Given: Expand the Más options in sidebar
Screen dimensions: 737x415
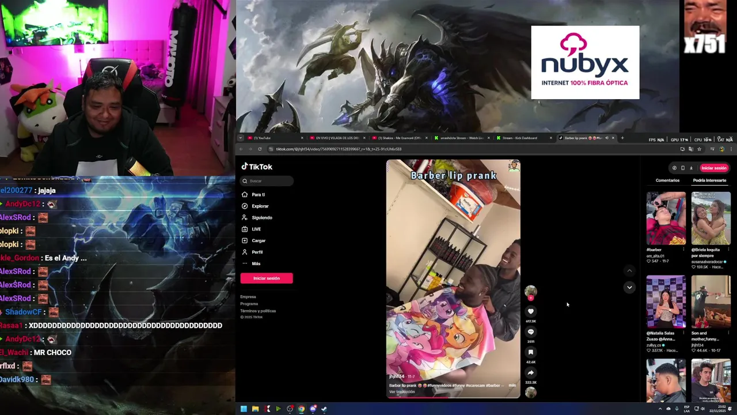Looking at the screenshot, I should pyautogui.click(x=251, y=263).
